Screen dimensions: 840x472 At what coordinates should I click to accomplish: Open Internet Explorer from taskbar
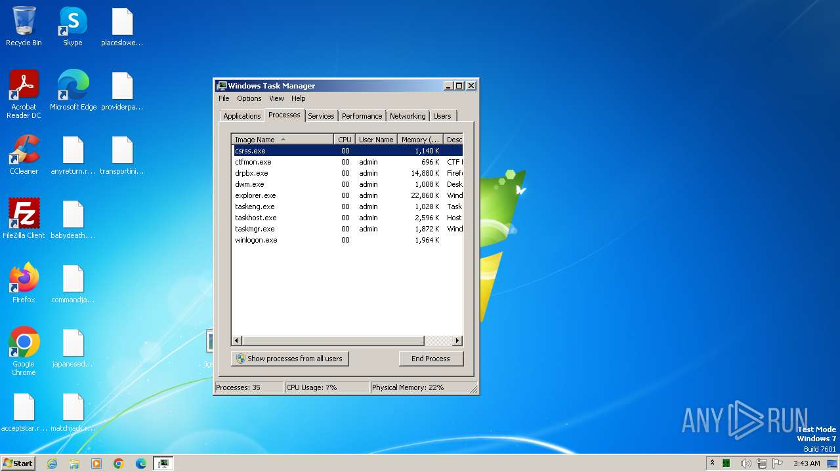[52, 463]
